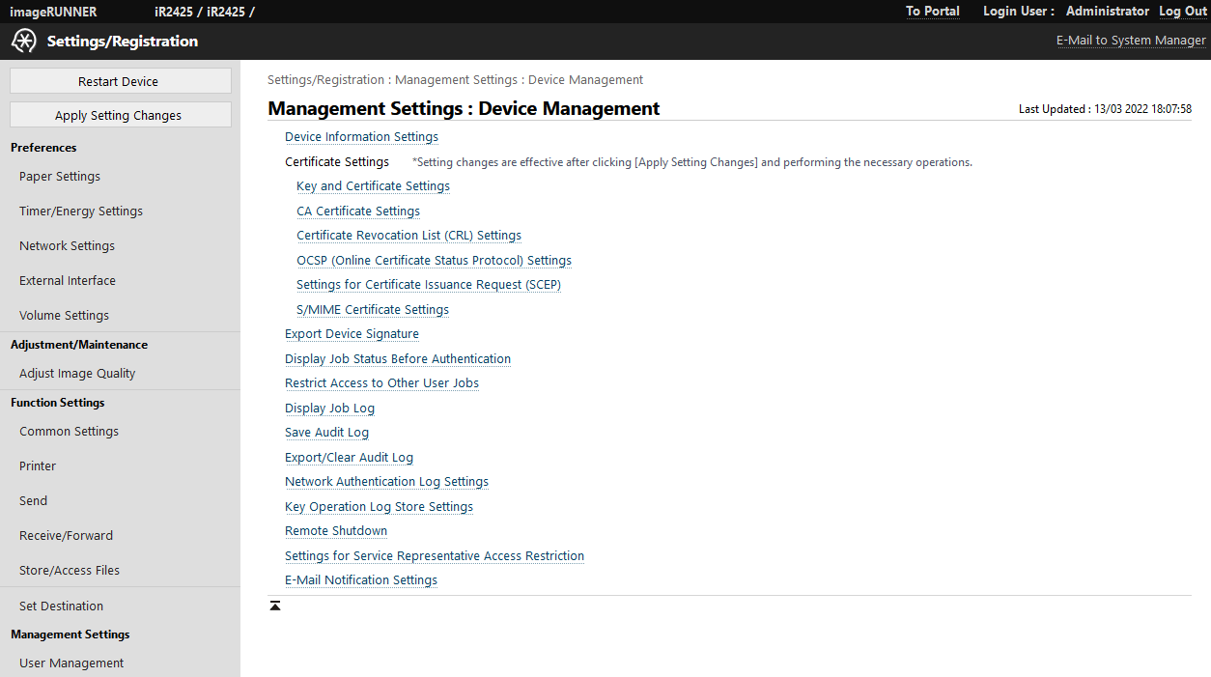
Task: Open E-Mail to System Manager
Action: [1130, 41]
